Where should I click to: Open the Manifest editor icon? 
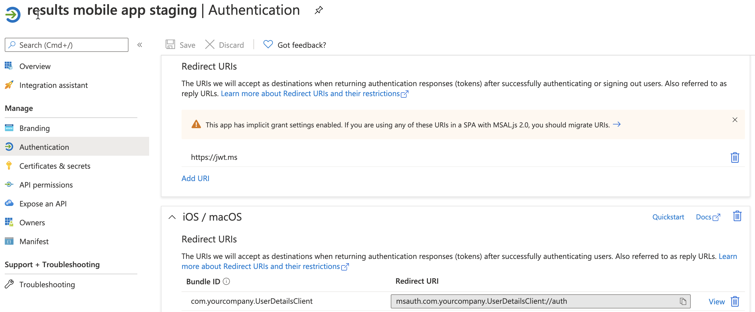coord(9,241)
